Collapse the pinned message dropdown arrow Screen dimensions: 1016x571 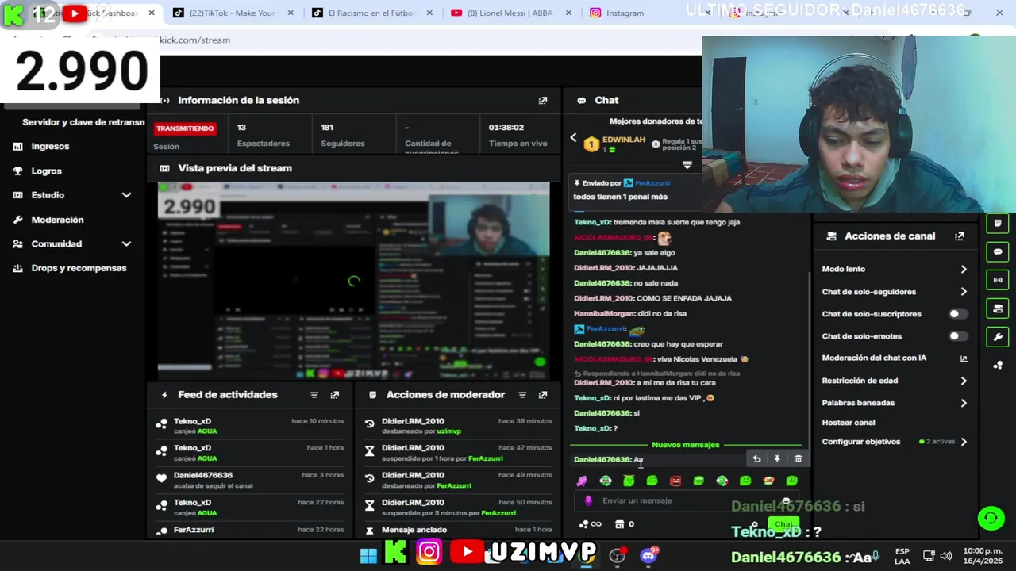point(687,165)
